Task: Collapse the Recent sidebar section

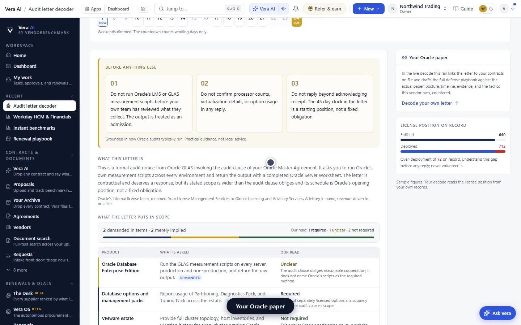Action: click(72, 96)
